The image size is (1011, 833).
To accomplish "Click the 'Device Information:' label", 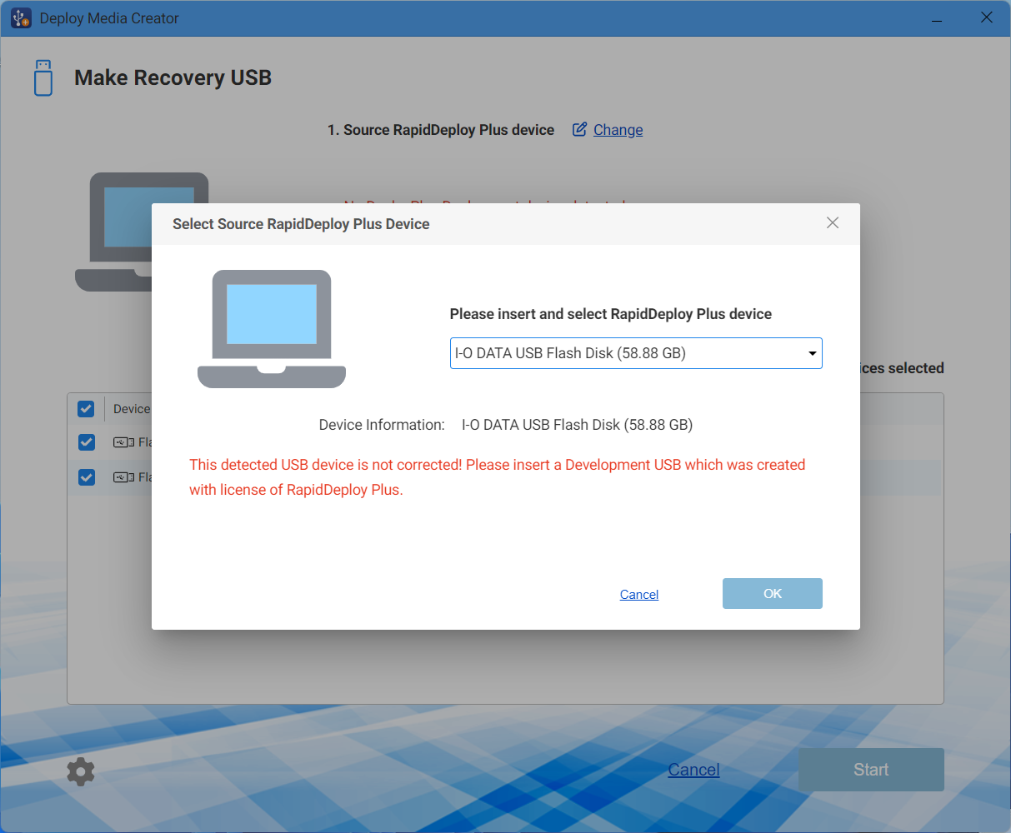I will tap(382, 425).
